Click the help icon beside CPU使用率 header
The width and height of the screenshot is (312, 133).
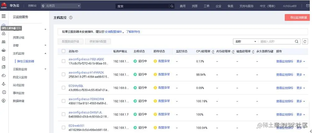point(213,52)
